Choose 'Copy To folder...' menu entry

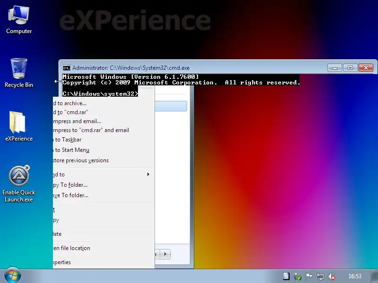pyautogui.click(x=103, y=185)
